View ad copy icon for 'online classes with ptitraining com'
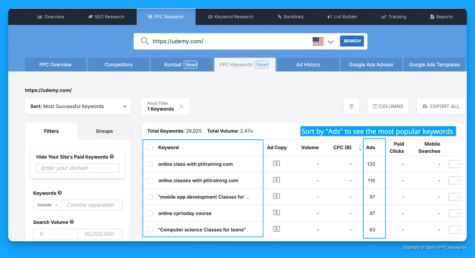Image resolution: width=475 pixels, height=258 pixels. 276,180
